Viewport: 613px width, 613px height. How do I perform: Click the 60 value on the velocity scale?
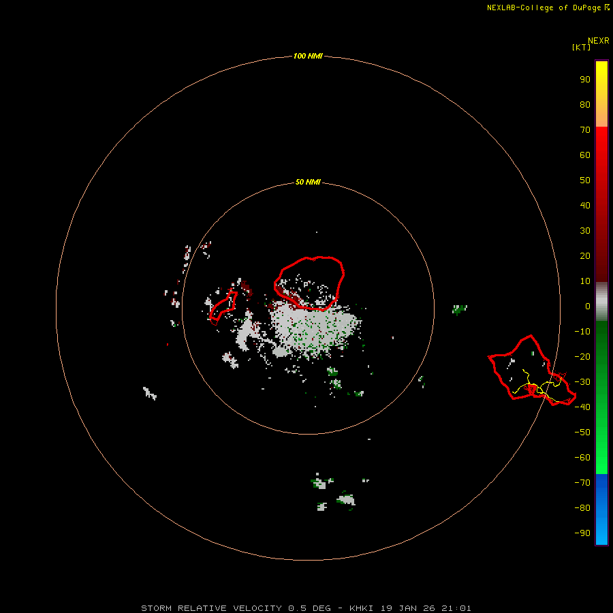(585, 155)
